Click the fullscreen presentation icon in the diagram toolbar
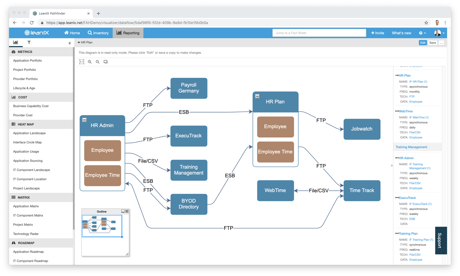Viewport: 460px width, 276px height. [106, 62]
